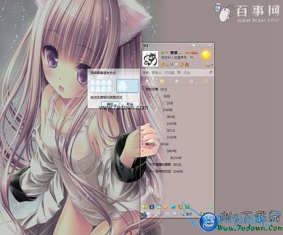Expand the contact group showing [0/0]
This screenshot has width=283, height=235.
(x=177, y=96)
